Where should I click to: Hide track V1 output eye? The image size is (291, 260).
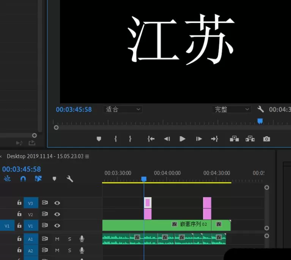pyautogui.click(x=57, y=226)
